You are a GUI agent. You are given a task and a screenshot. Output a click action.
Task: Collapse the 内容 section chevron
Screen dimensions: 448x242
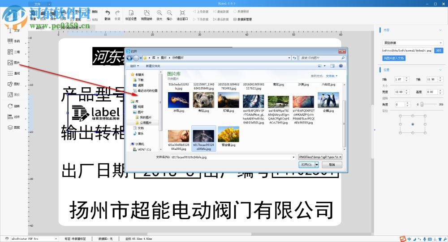(x=440, y=30)
